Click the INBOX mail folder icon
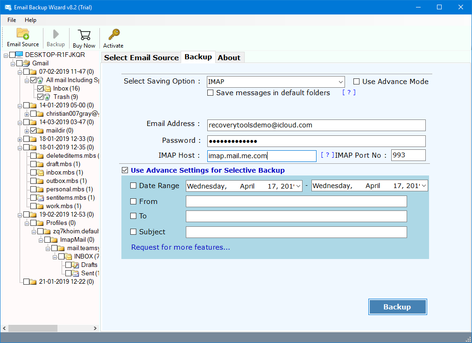472x343 pixels. [69, 256]
